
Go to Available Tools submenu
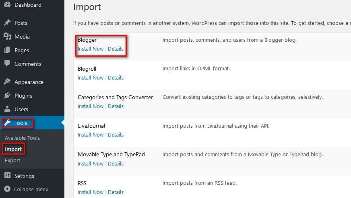[x=22, y=138]
